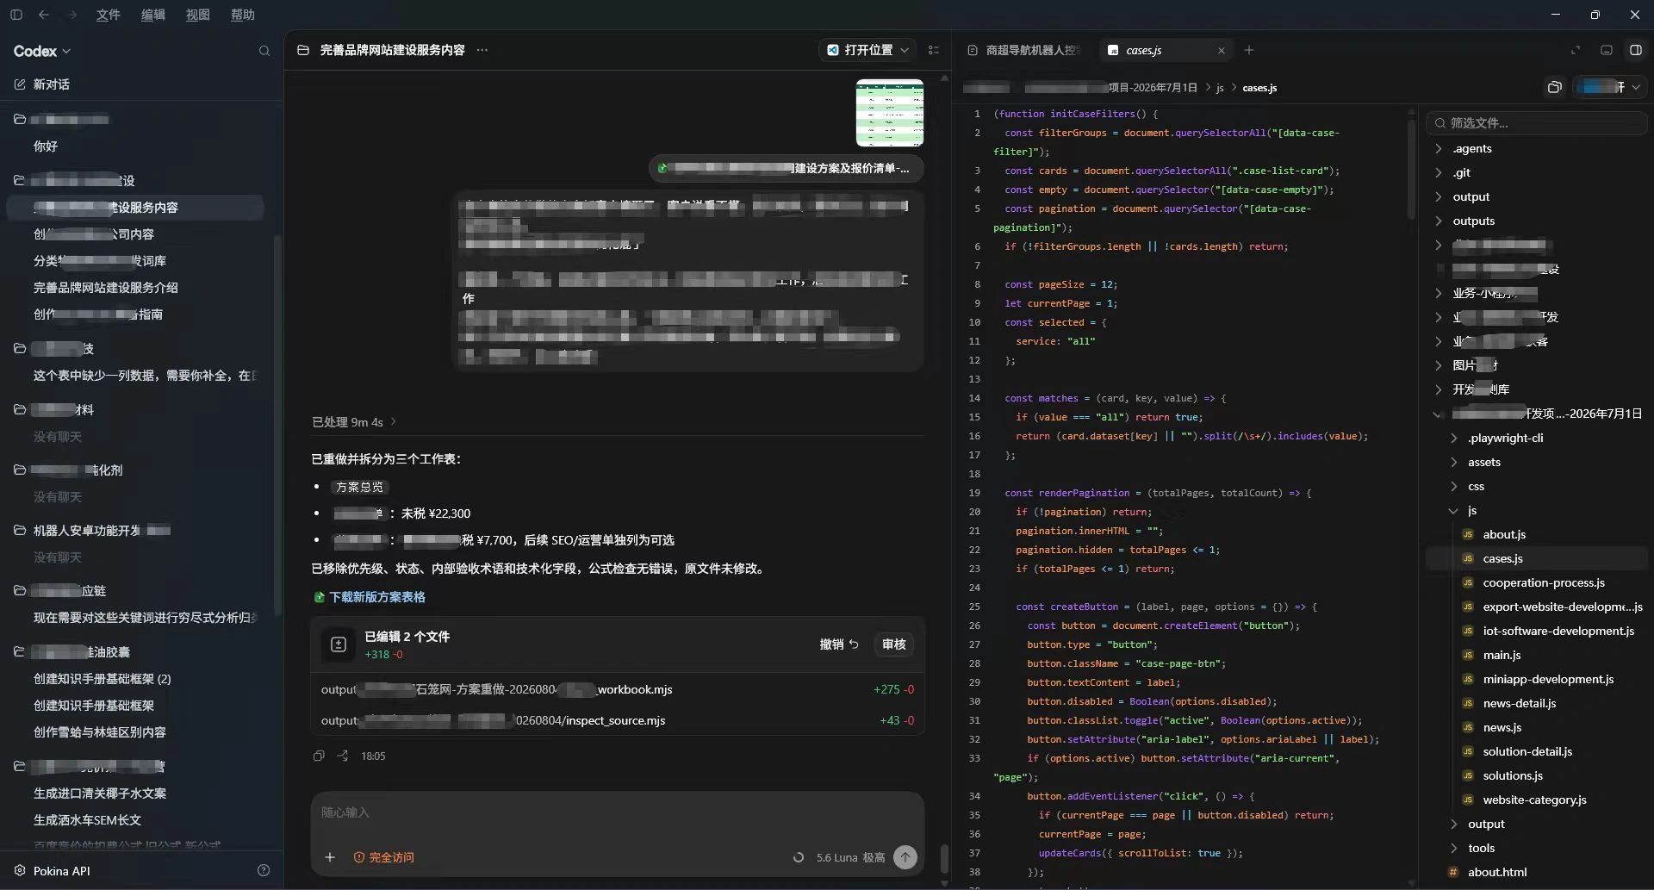The width and height of the screenshot is (1654, 890).
Task: Choose the 5.6 Luna model selector
Action: pos(850,857)
